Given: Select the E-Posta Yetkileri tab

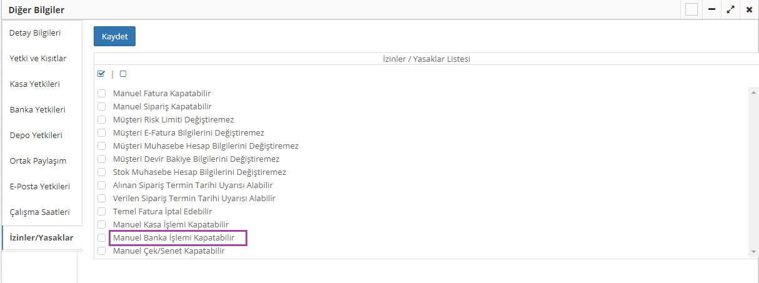Looking at the screenshot, I should point(40,186).
